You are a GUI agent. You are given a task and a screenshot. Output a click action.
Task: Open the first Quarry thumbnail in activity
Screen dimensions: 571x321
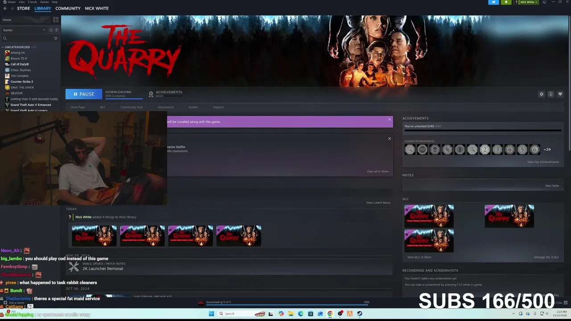(94, 236)
